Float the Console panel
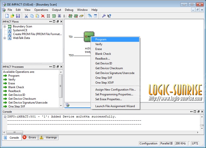 pyautogui.click(x=198, y=112)
